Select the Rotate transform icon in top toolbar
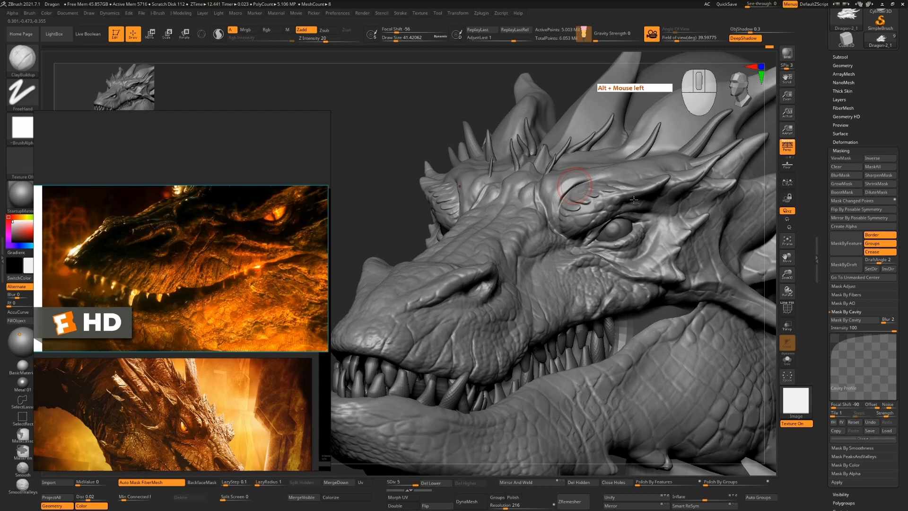Viewport: 908px width, 511px height. (184, 34)
